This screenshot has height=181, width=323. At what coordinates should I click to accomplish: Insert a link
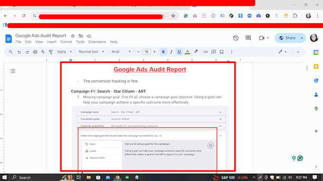coord(206,52)
